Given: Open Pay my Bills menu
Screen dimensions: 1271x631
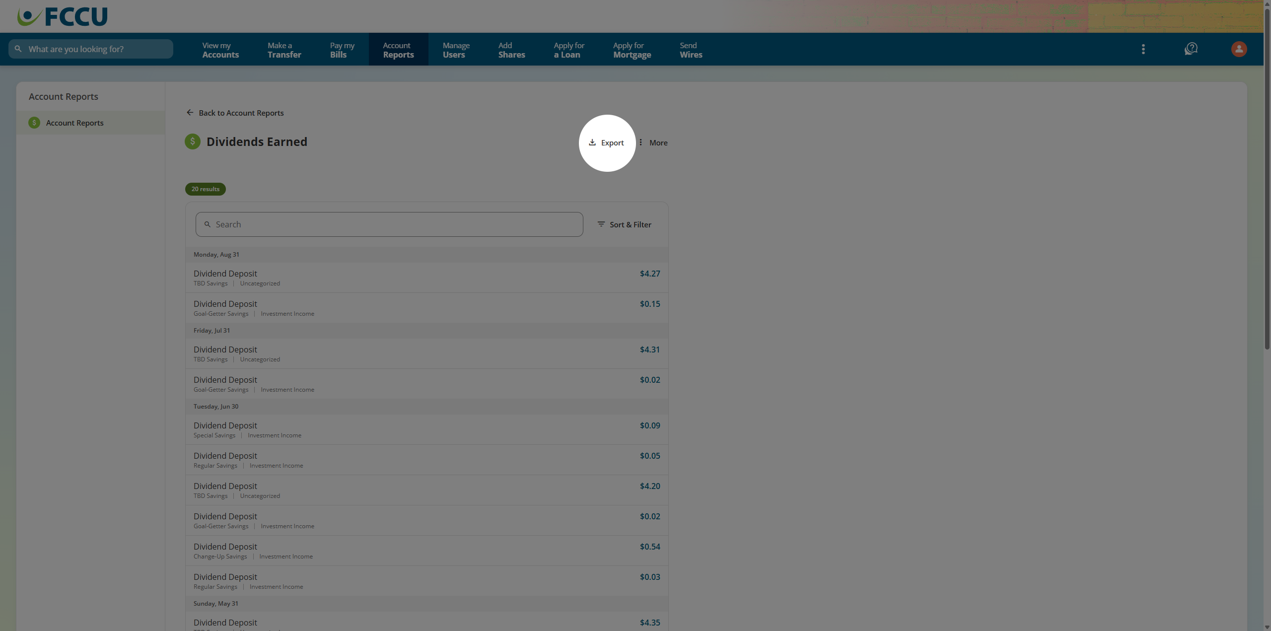Looking at the screenshot, I should coord(342,50).
